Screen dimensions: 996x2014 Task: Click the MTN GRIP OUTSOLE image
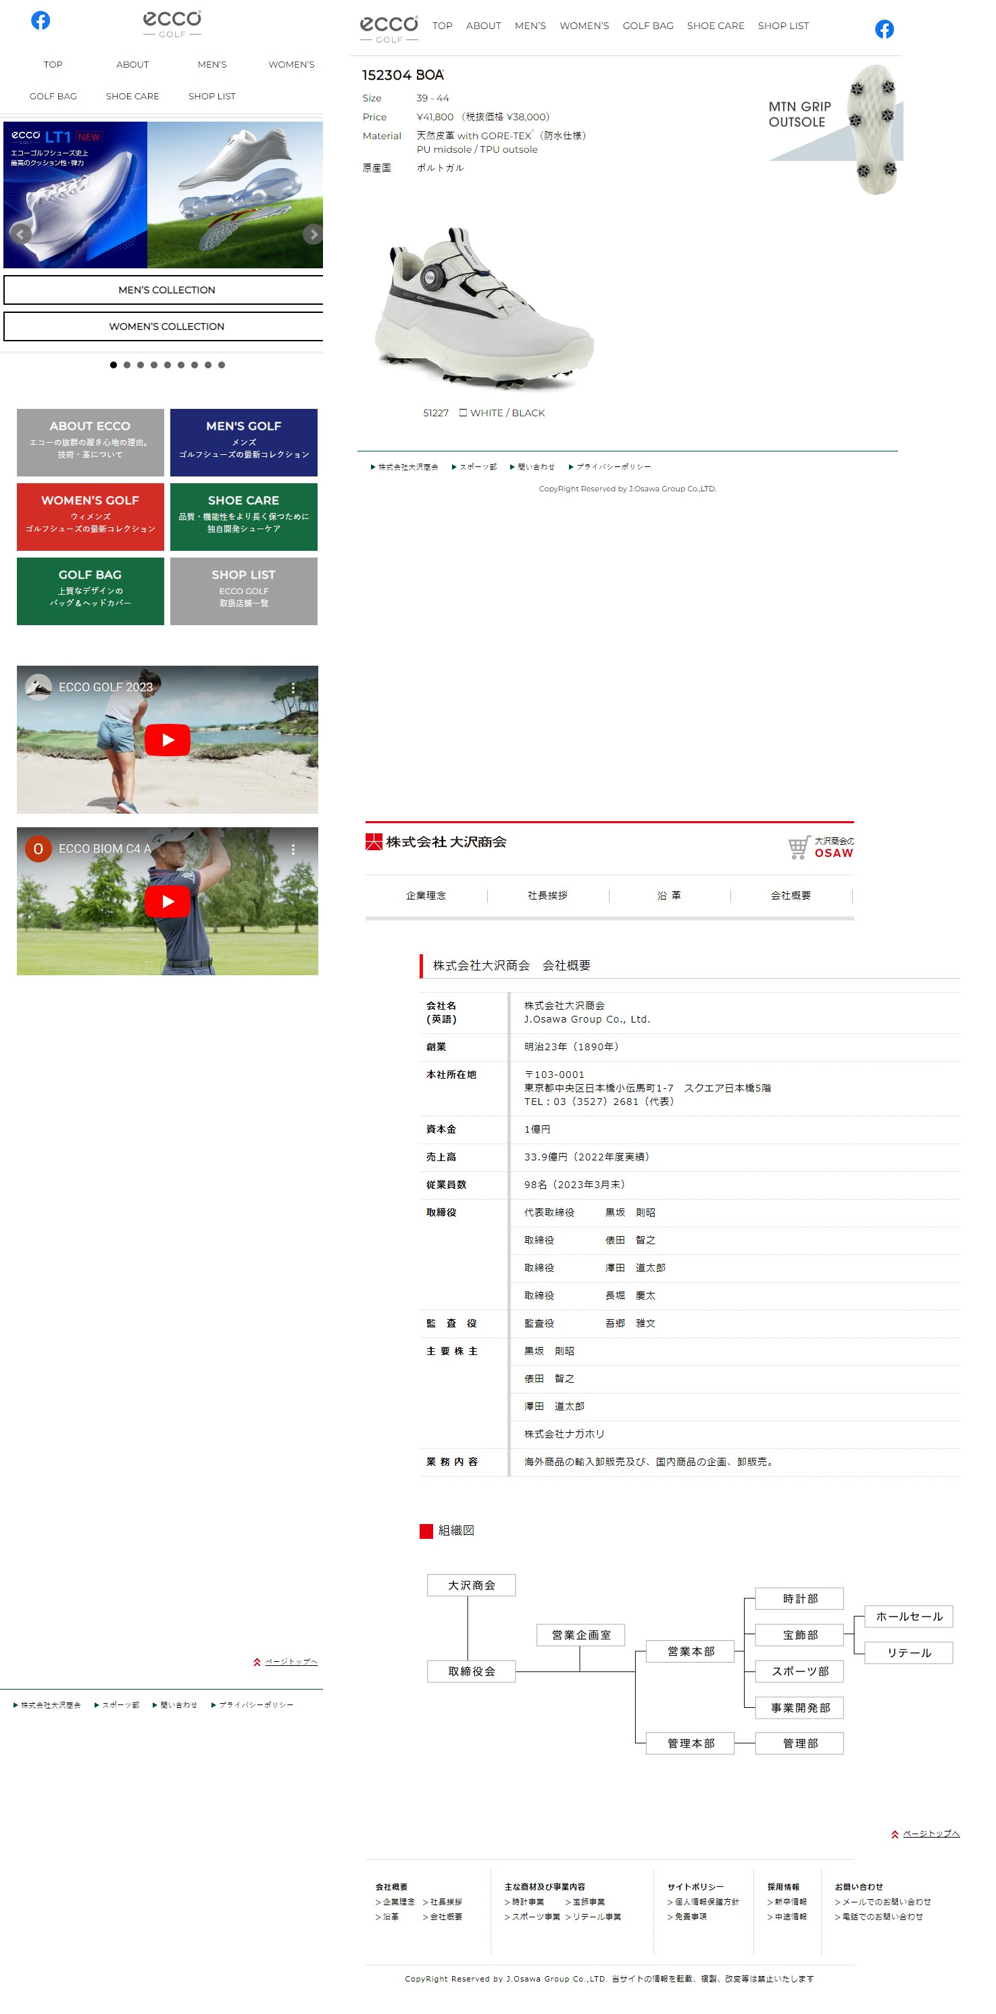[835, 129]
